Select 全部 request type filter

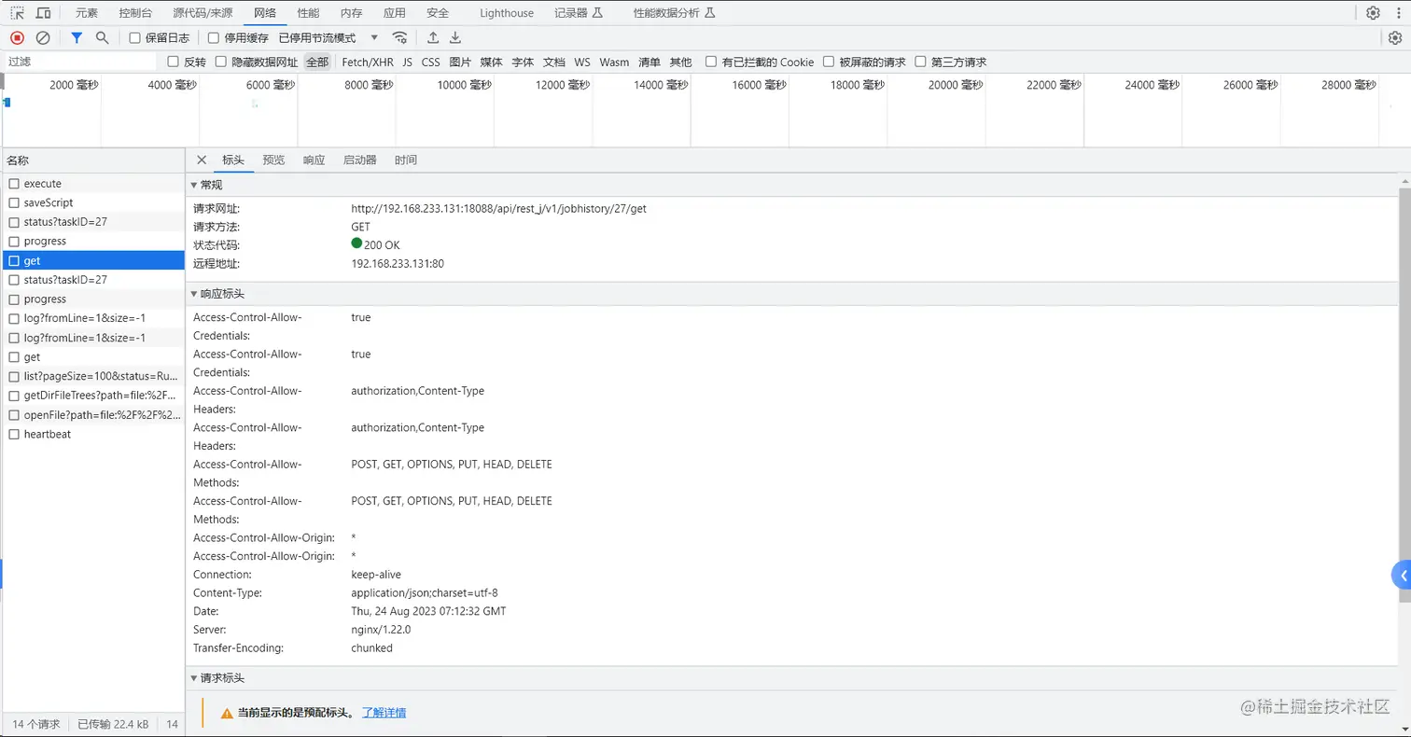(x=317, y=62)
